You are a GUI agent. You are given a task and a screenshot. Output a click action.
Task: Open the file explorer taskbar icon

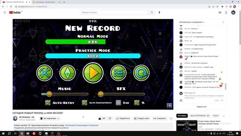coord(28,133)
